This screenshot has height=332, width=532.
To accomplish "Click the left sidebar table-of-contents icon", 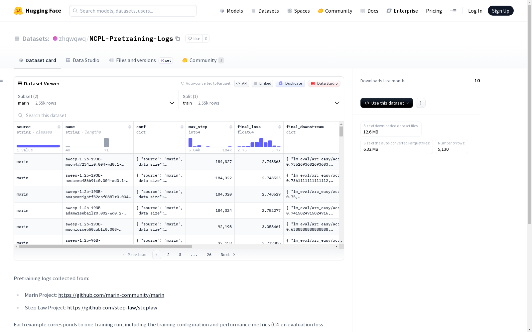I will pos(2,80).
